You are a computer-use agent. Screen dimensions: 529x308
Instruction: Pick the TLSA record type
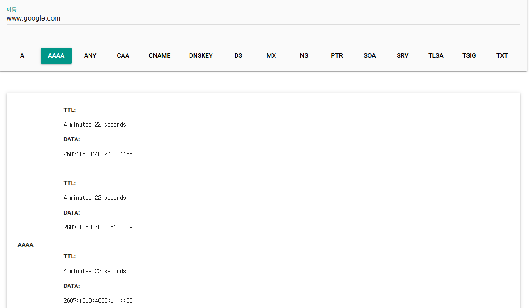436,56
